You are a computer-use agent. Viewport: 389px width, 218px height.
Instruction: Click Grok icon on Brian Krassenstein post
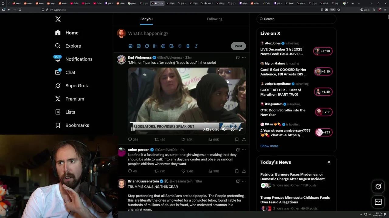pyautogui.click(x=238, y=181)
